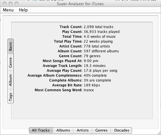Viewport: 161px width, 135px height.
Task: Select the All Tracks bottom tab
Action: [x=41, y=130]
